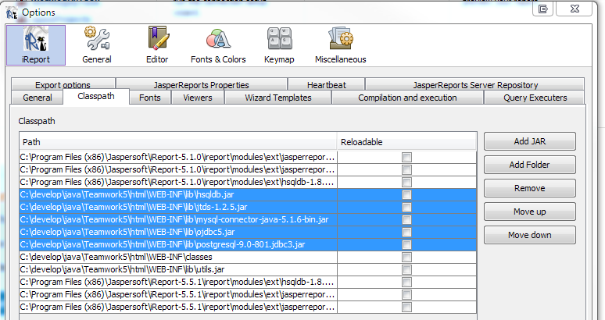
Task: Select the postgresql-9.0-801.jdbc3.jar path row
Action: coord(178,244)
